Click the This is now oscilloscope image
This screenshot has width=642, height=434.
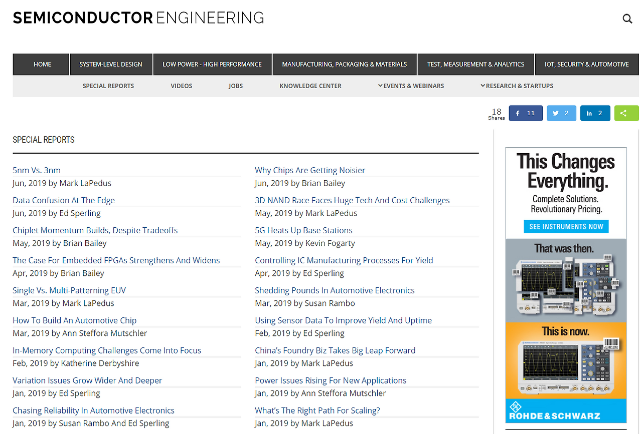566,360
